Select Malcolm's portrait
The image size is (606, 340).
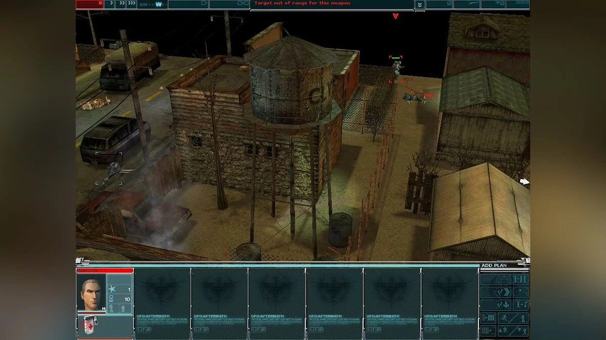tap(91, 292)
